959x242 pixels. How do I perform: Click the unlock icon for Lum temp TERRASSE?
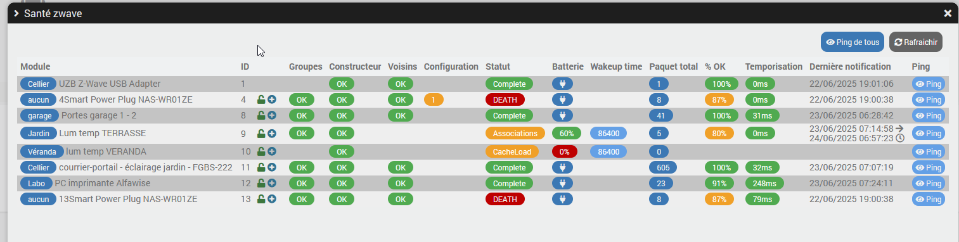[x=261, y=134]
